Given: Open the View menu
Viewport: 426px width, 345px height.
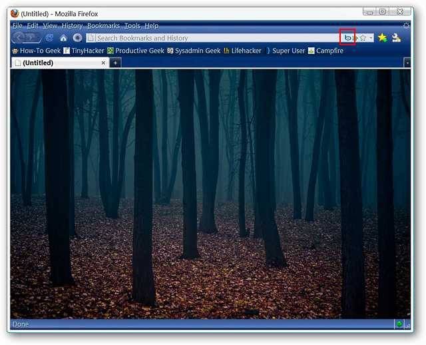Looking at the screenshot, I should (51, 26).
